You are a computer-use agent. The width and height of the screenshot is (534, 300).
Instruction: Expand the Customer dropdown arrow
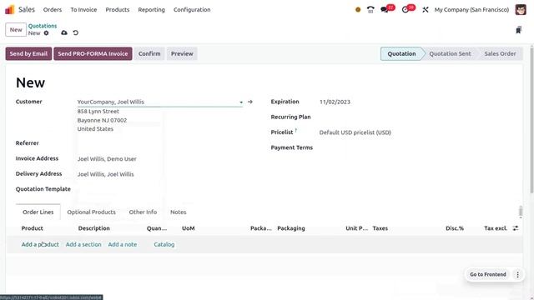[241, 102]
